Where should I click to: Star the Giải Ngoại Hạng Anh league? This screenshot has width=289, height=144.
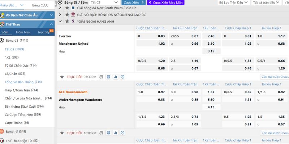(67, 22)
